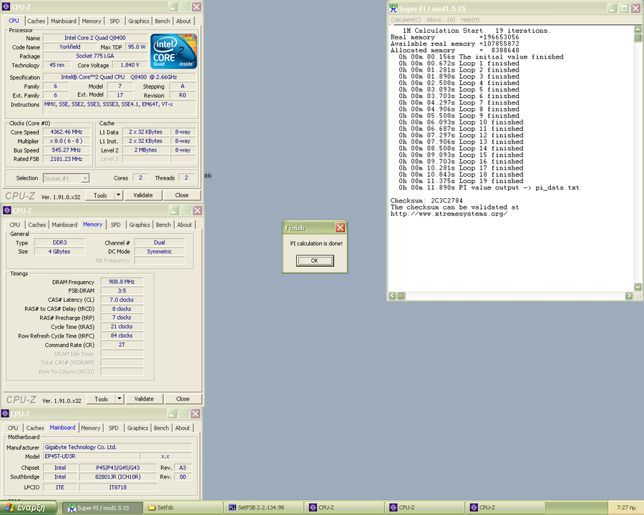
Task: Switch to Super PI in the taskbar
Action: [103, 508]
